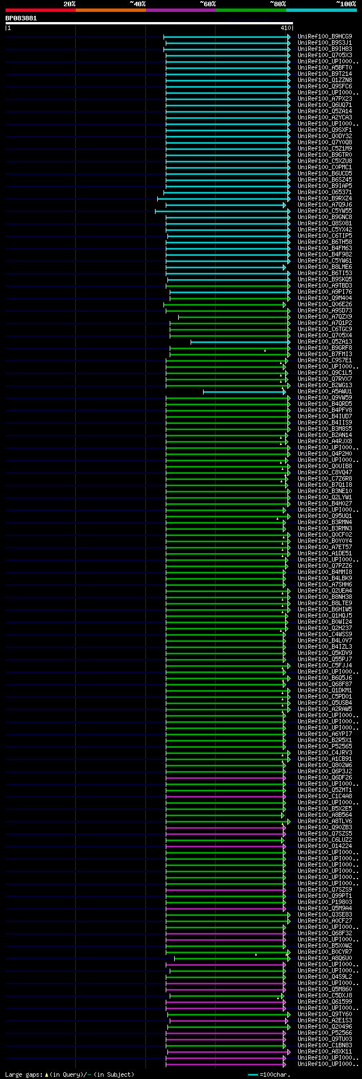Click the white query sequence ruler bar
The image size is (362, 1079).
149,23
